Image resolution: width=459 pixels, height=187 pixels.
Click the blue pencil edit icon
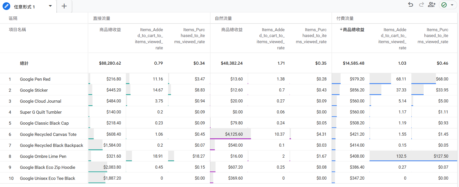[6, 6]
